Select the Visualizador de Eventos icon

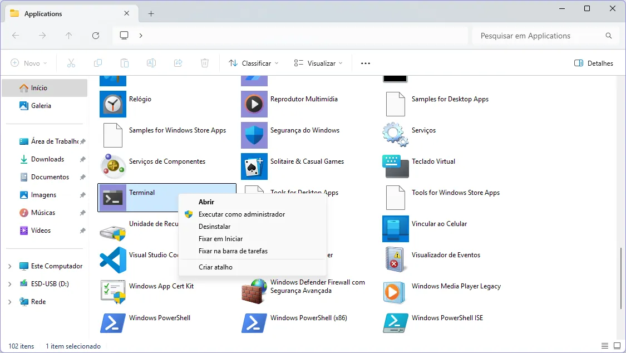click(x=395, y=259)
